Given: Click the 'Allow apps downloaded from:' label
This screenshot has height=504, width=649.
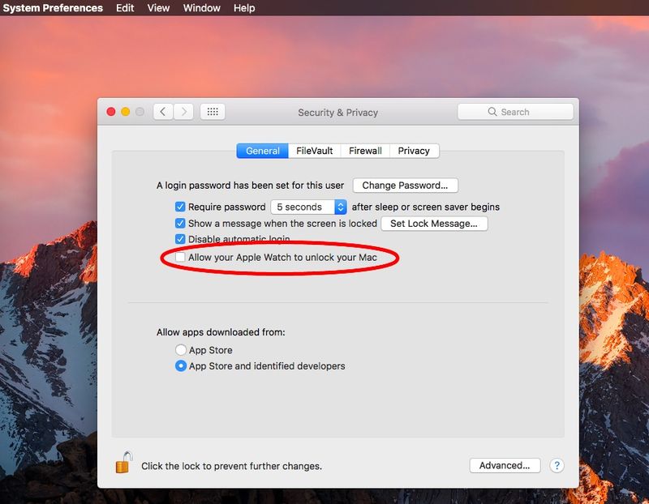Looking at the screenshot, I should (x=221, y=332).
